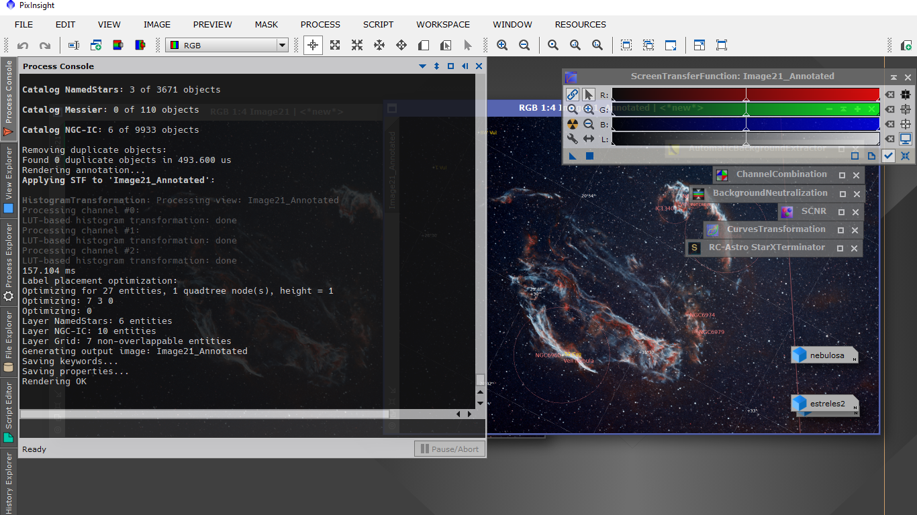Click the dashed-frame fit view icon

coord(626,46)
